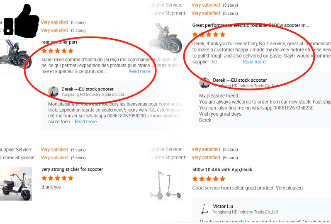
Task: Click Derek's avatar beside the 'My pleasure friend' reply
Action: pos(204,83)
